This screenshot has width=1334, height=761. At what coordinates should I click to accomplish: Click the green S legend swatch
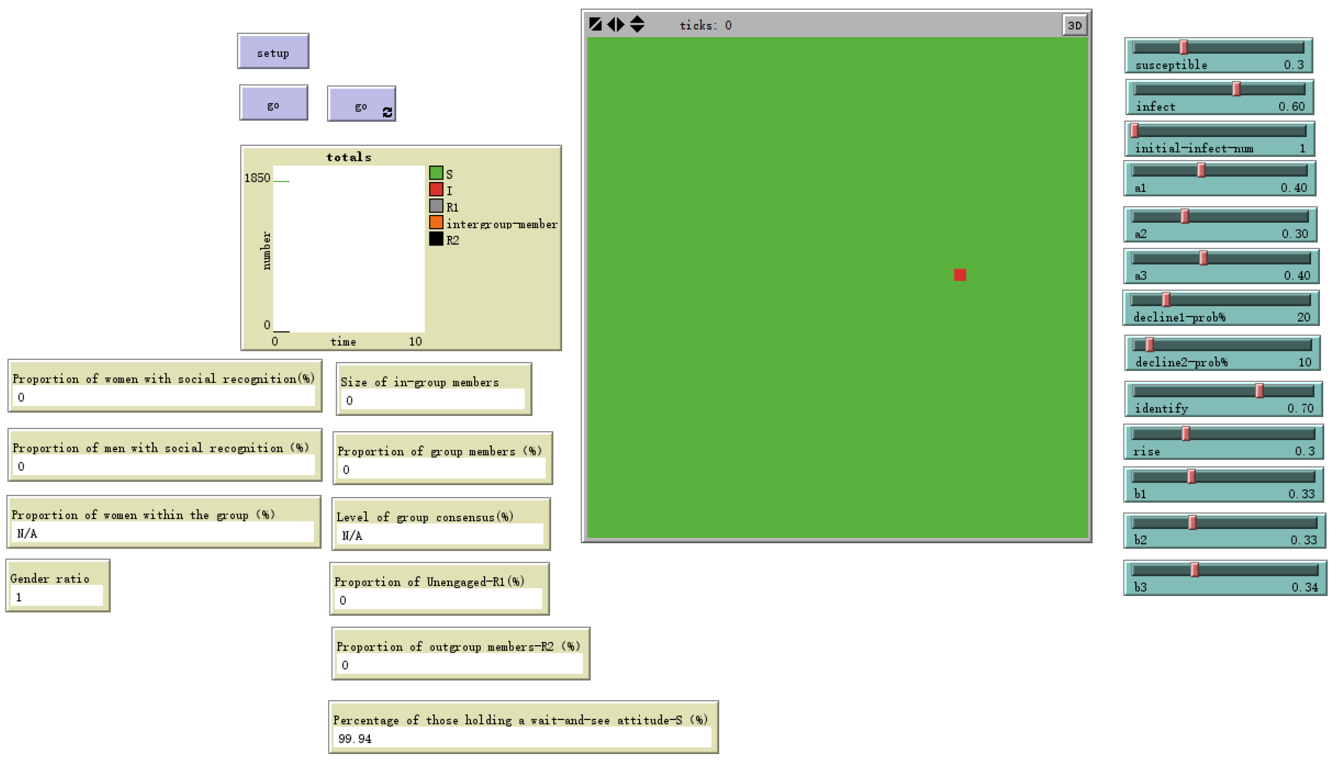(436, 173)
